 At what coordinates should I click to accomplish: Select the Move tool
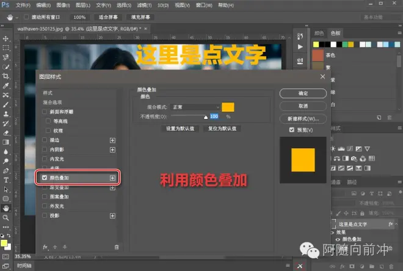tap(5, 38)
